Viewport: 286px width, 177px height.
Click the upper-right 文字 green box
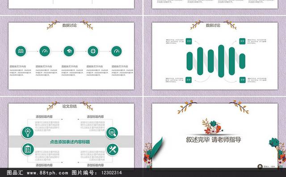pos(242,41)
